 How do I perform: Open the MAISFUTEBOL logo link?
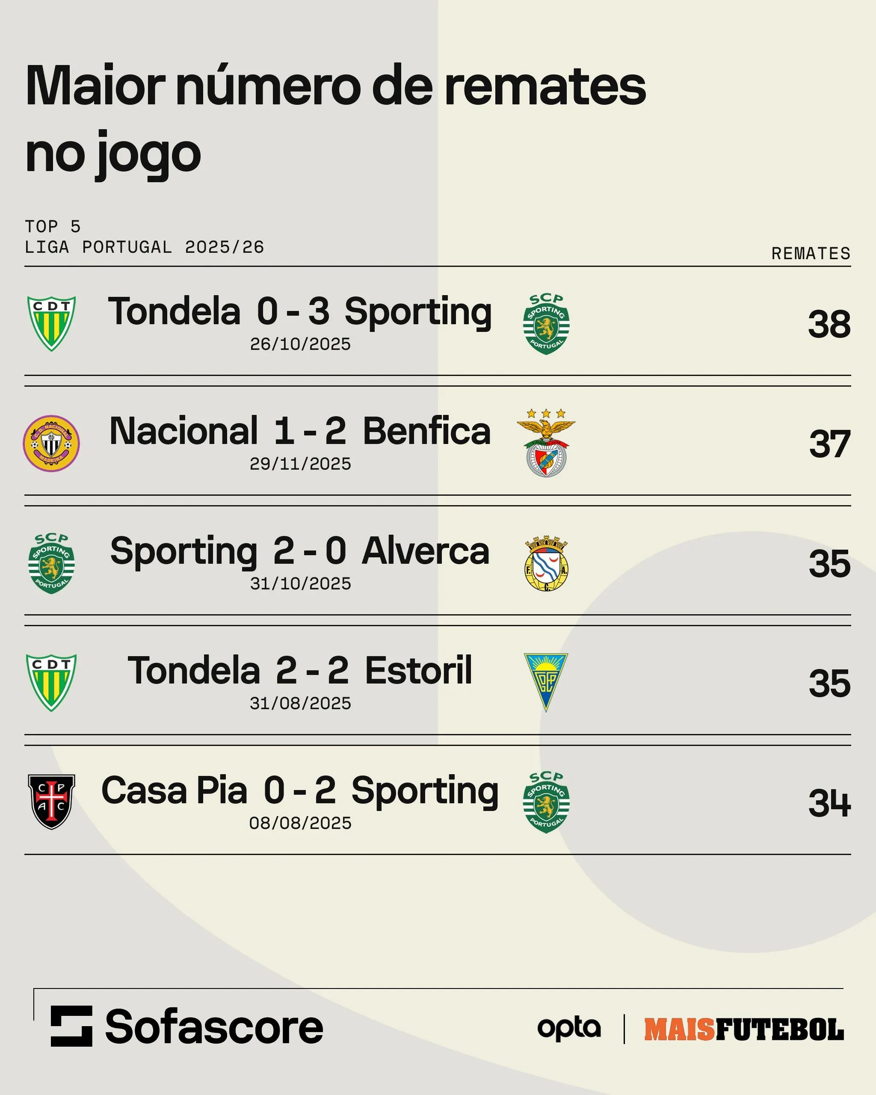coord(743,1030)
